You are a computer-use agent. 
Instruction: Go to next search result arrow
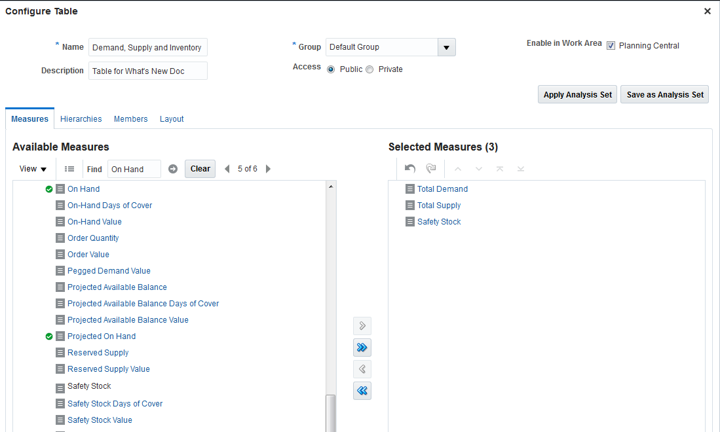[x=268, y=169]
